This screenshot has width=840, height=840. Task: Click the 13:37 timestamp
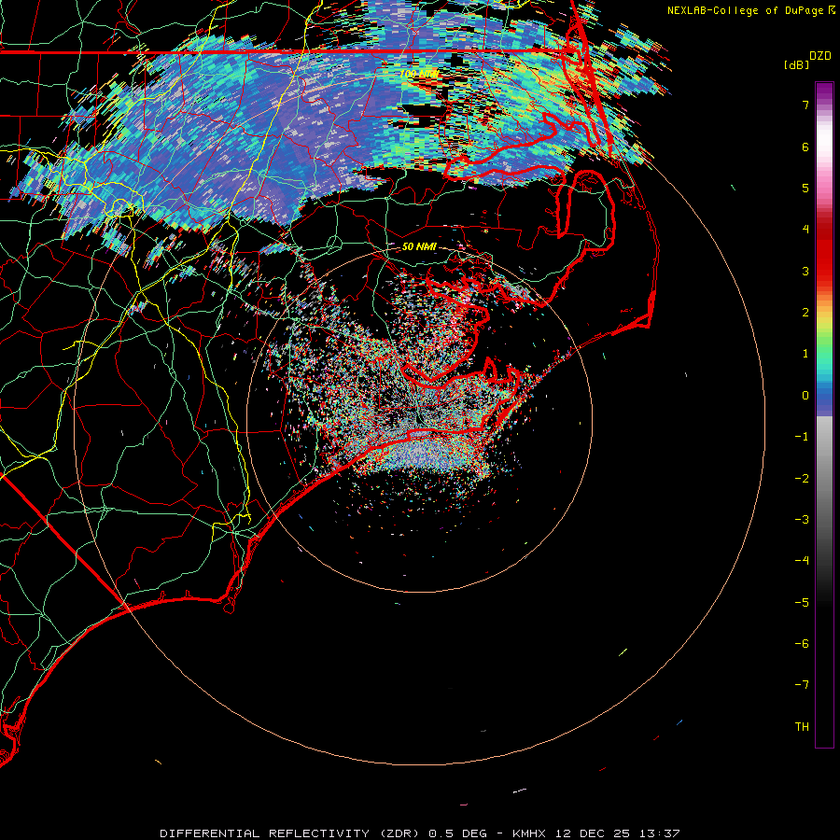pyautogui.click(x=660, y=833)
